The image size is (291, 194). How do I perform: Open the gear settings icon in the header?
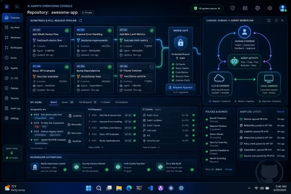click(x=270, y=8)
